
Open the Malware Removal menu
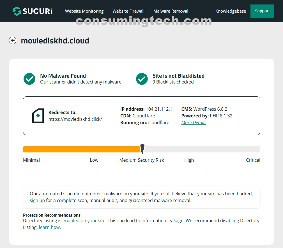click(171, 11)
